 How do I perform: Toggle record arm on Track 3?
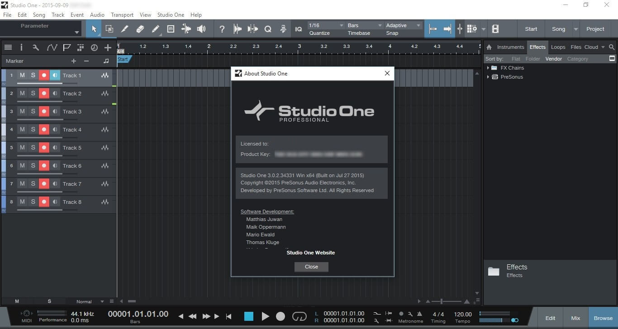(x=44, y=112)
